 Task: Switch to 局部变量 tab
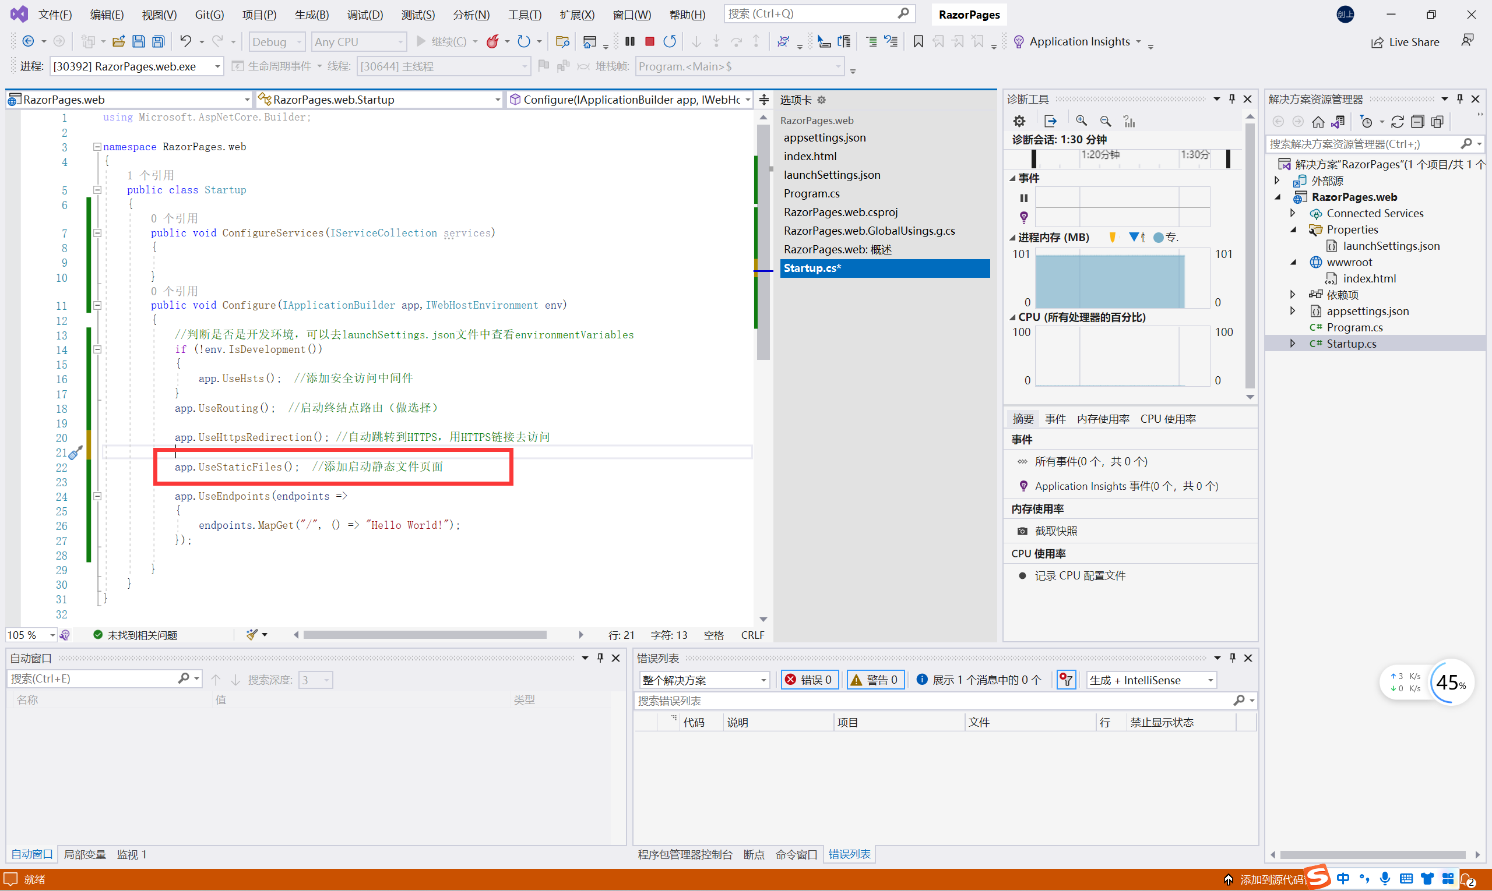click(85, 854)
